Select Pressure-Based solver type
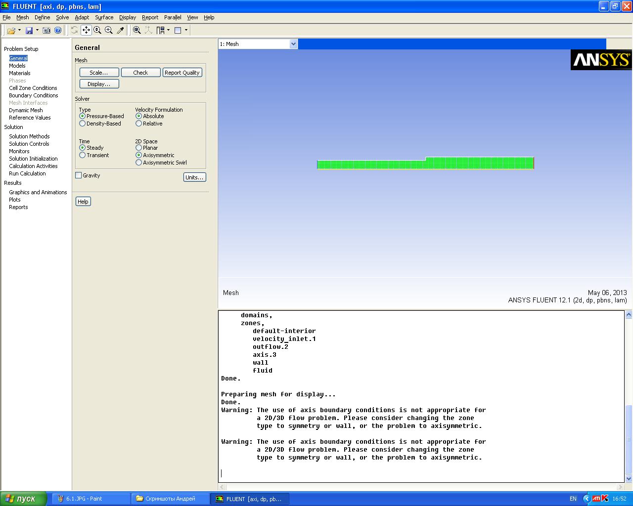Viewport: 633px width, 506px height. pyautogui.click(x=101, y=116)
